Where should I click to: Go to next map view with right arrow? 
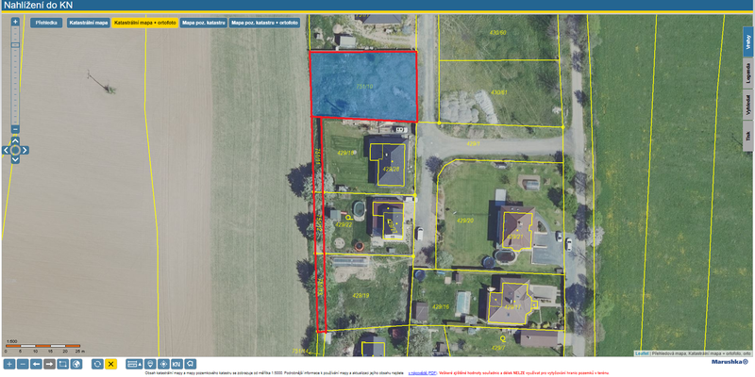click(49, 364)
